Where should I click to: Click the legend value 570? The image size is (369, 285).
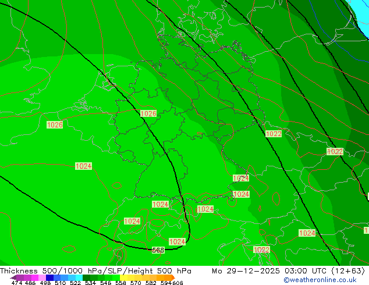pos(136,283)
